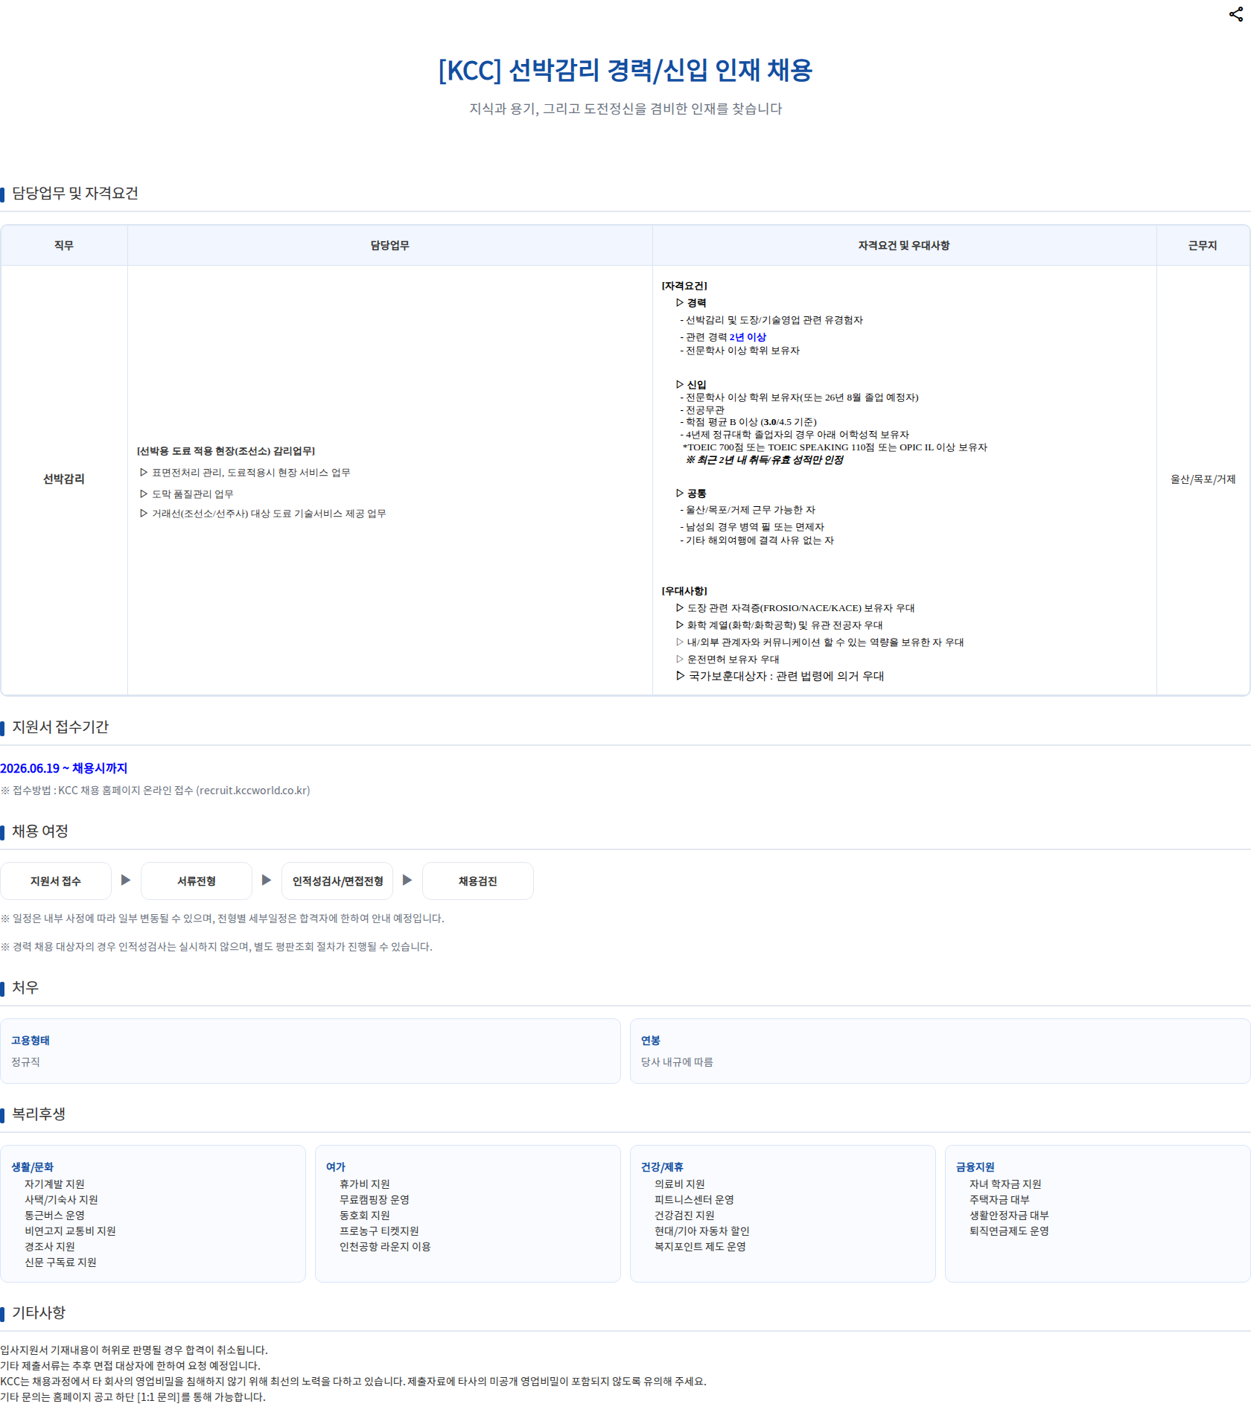Click the 2026.06.19 ~ 채용시까지 date text
Viewport: 1251px width, 1427px height.
[x=64, y=768]
